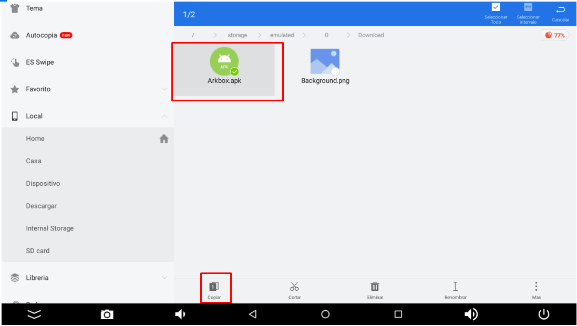This screenshot has height=326, width=577.
Task: Click the Copiar icon in bottom toolbar
Action: pos(214,287)
